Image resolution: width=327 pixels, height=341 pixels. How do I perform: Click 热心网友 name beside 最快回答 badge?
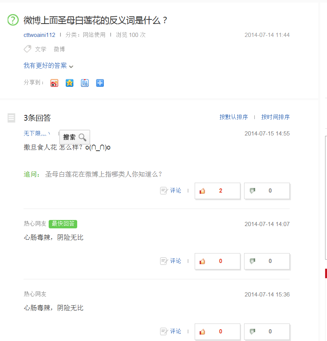35,223
